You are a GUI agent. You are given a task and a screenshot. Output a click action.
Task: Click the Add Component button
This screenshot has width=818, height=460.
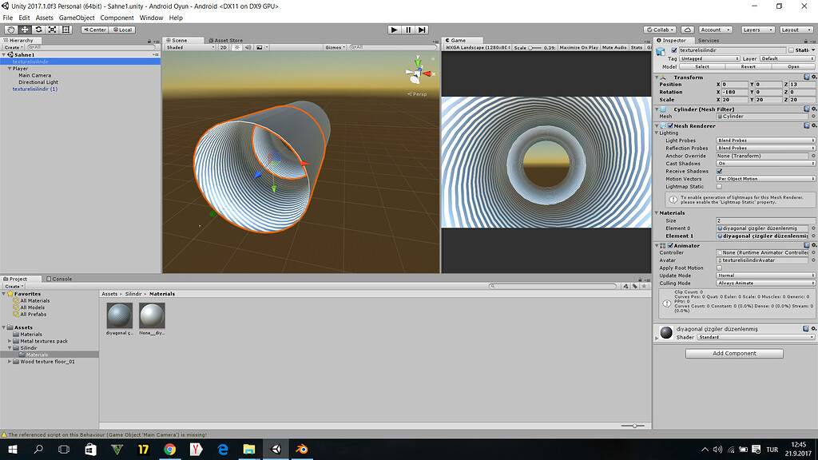733,353
